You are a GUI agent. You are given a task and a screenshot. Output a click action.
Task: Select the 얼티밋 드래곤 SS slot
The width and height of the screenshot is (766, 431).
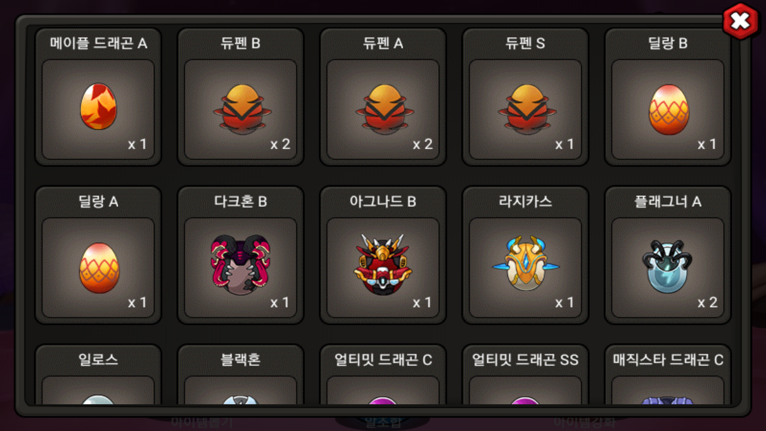tap(525, 375)
